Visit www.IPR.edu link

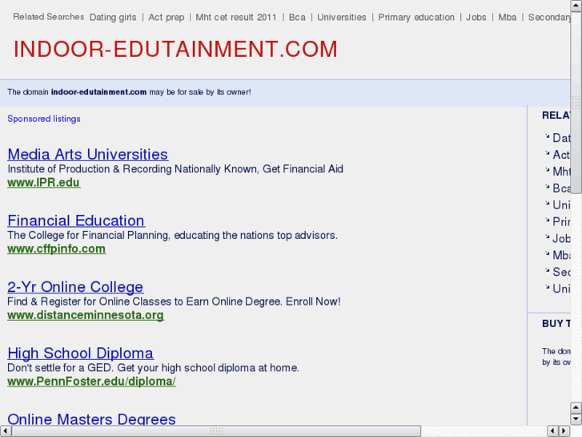point(43,183)
